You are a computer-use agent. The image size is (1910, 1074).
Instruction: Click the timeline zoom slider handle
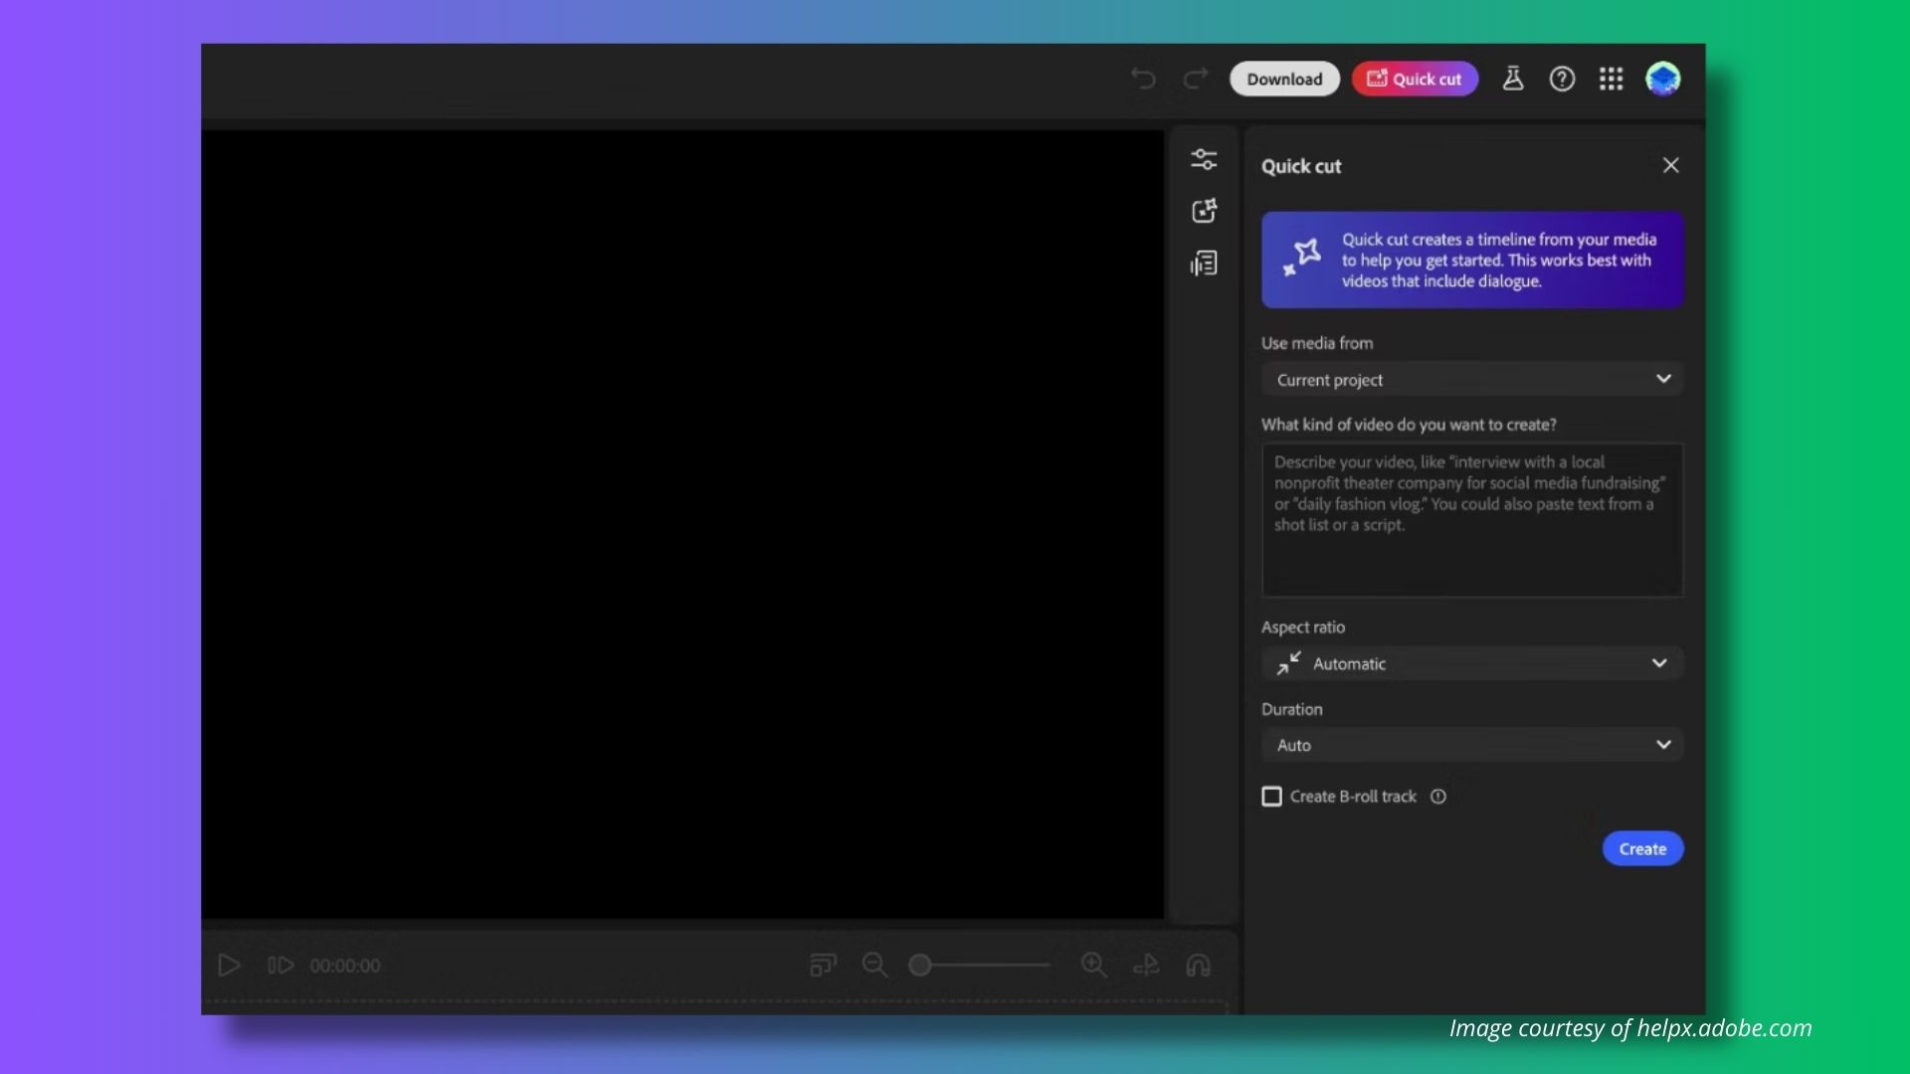tap(920, 965)
